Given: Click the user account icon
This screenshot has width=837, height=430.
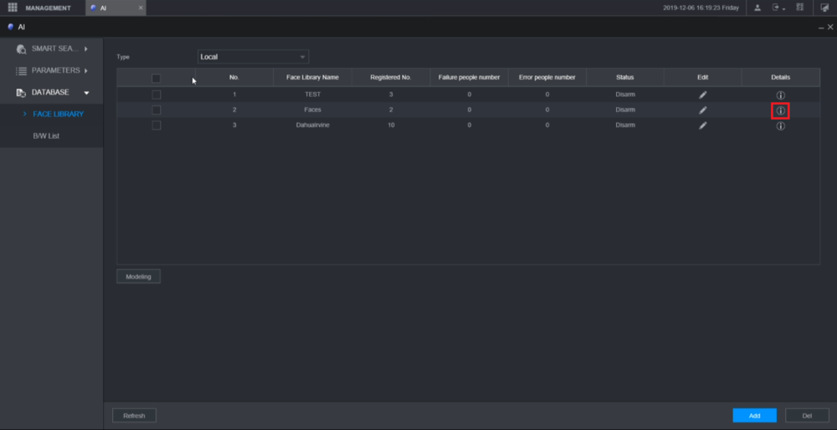Looking at the screenshot, I should point(757,8).
